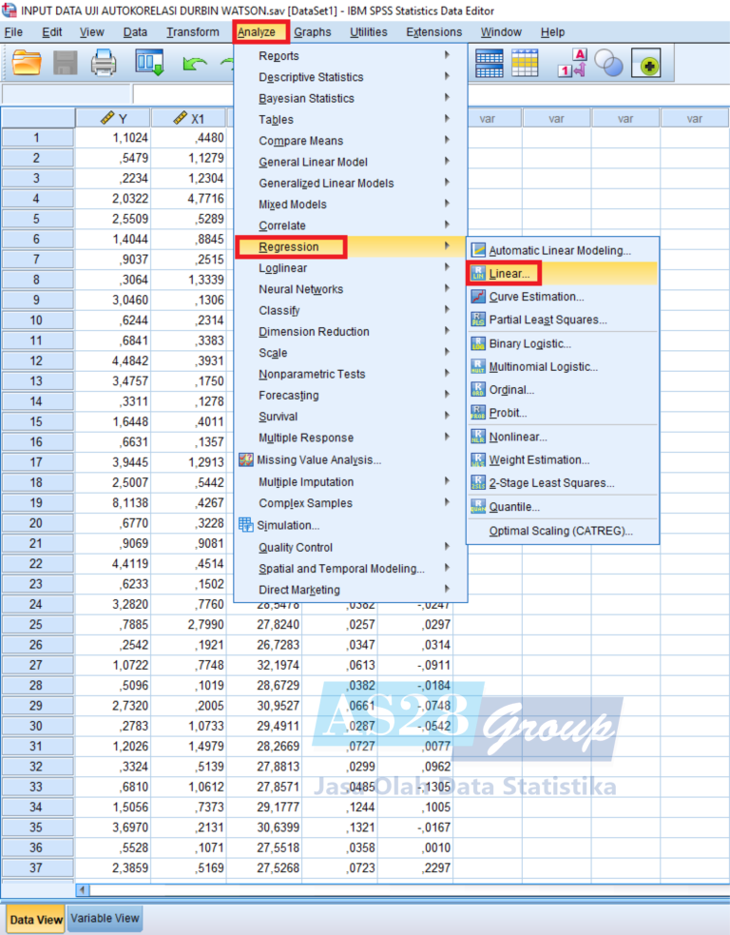Click the Print toolbar icon

[103, 63]
